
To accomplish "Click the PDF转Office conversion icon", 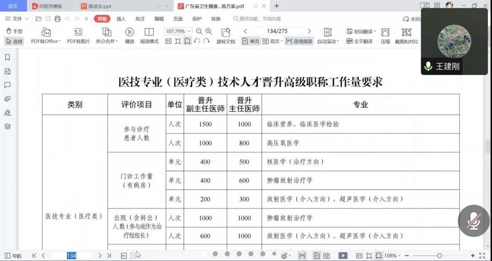I will (46, 32).
